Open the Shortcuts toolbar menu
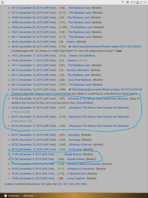The width and height of the screenshot is (148, 198). coord(28,196)
